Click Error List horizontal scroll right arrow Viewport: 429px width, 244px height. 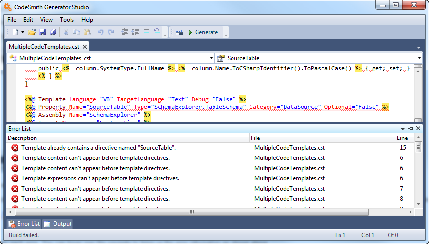pos(411,212)
